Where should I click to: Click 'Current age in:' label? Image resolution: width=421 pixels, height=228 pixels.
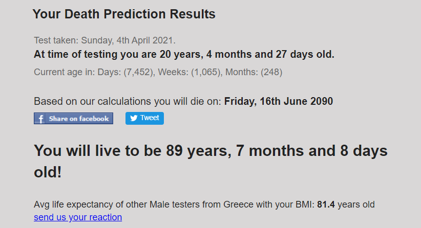click(65, 72)
